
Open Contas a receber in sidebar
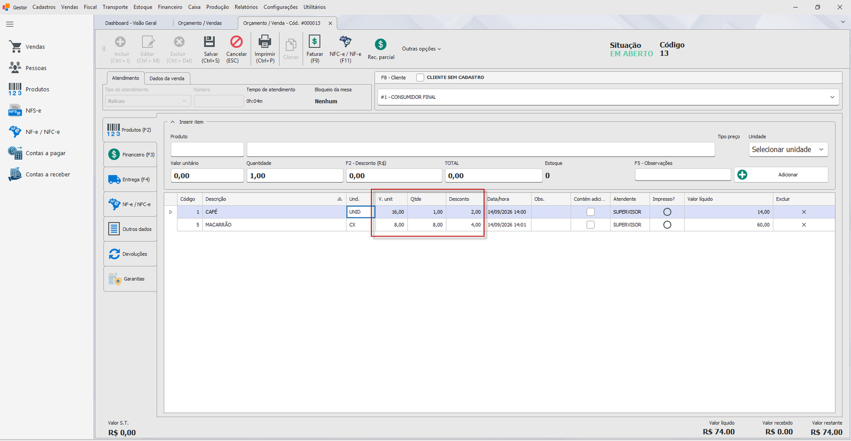(x=39, y=174)
